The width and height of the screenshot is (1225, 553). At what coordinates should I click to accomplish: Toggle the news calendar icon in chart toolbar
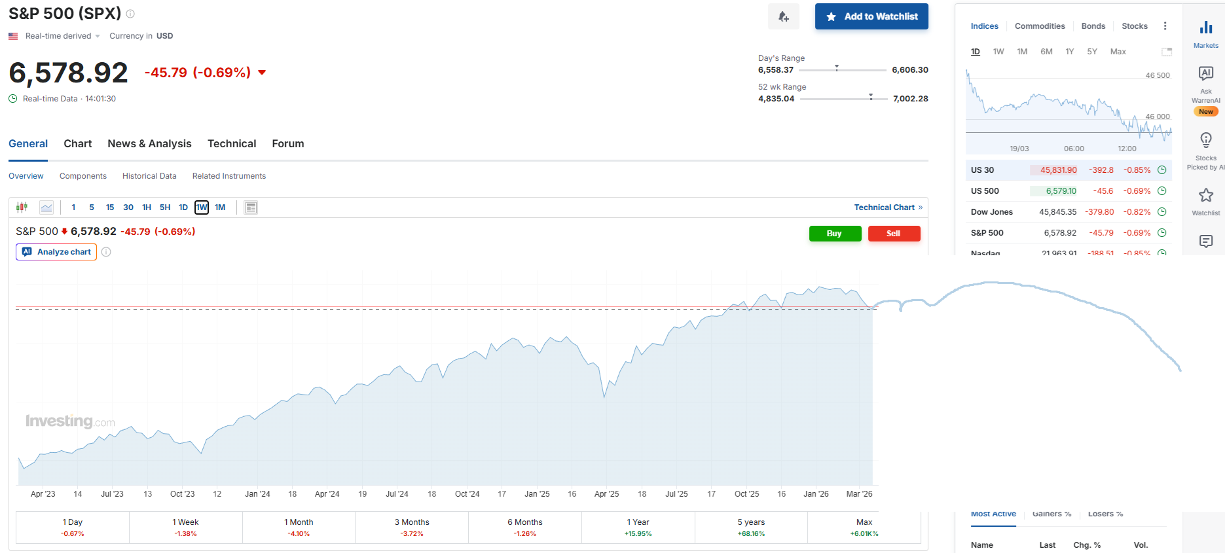point(251,207)
